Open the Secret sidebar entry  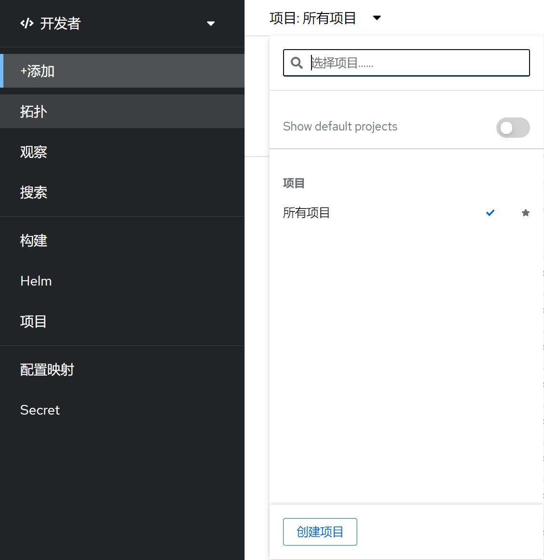40,410
